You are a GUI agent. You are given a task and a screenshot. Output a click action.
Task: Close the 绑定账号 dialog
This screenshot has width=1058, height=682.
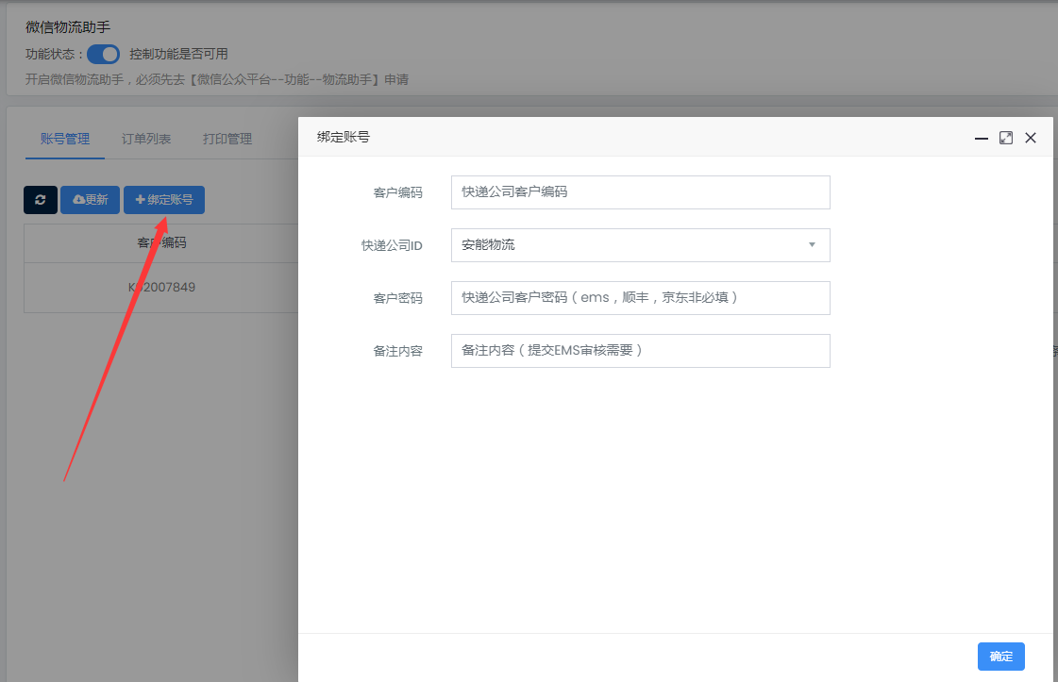(1031, 138)
